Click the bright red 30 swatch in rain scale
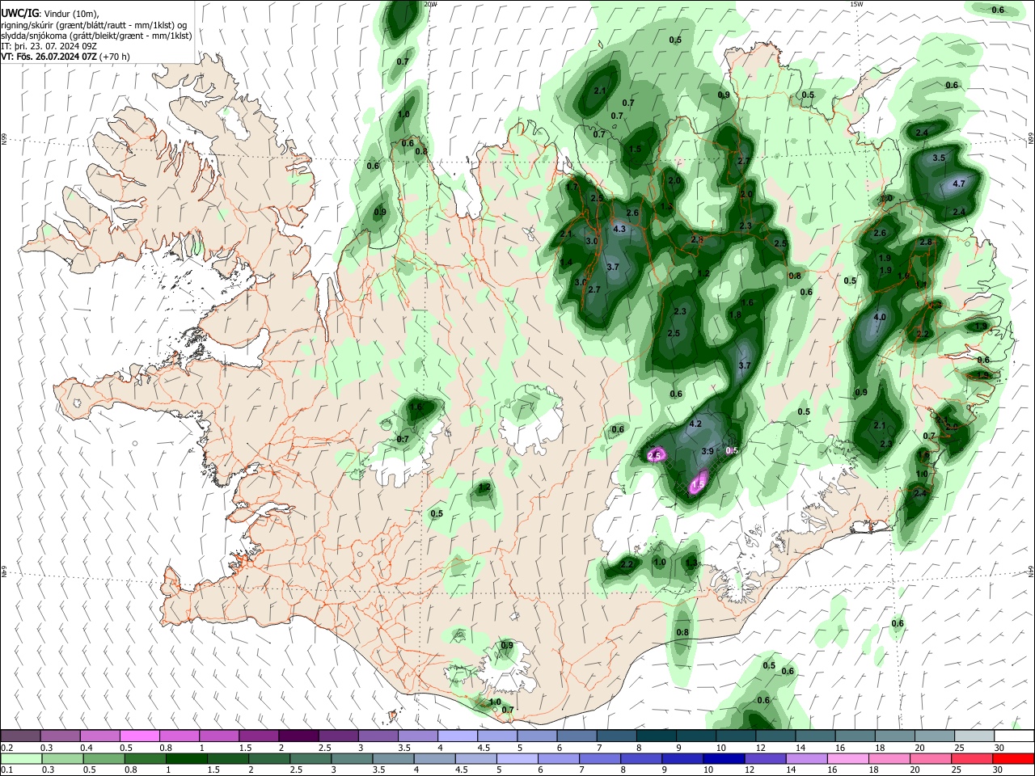This screenshot has height=776, width=1035. pyautogui.click(x=1014, y=759)
